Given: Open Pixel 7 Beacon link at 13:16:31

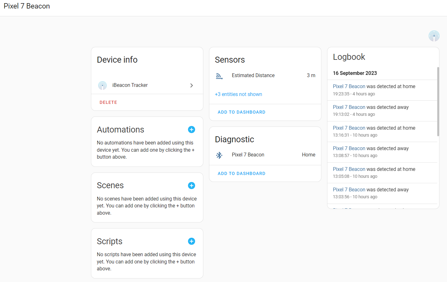Looking at the screenshot, I should click(x=349, y=128).
